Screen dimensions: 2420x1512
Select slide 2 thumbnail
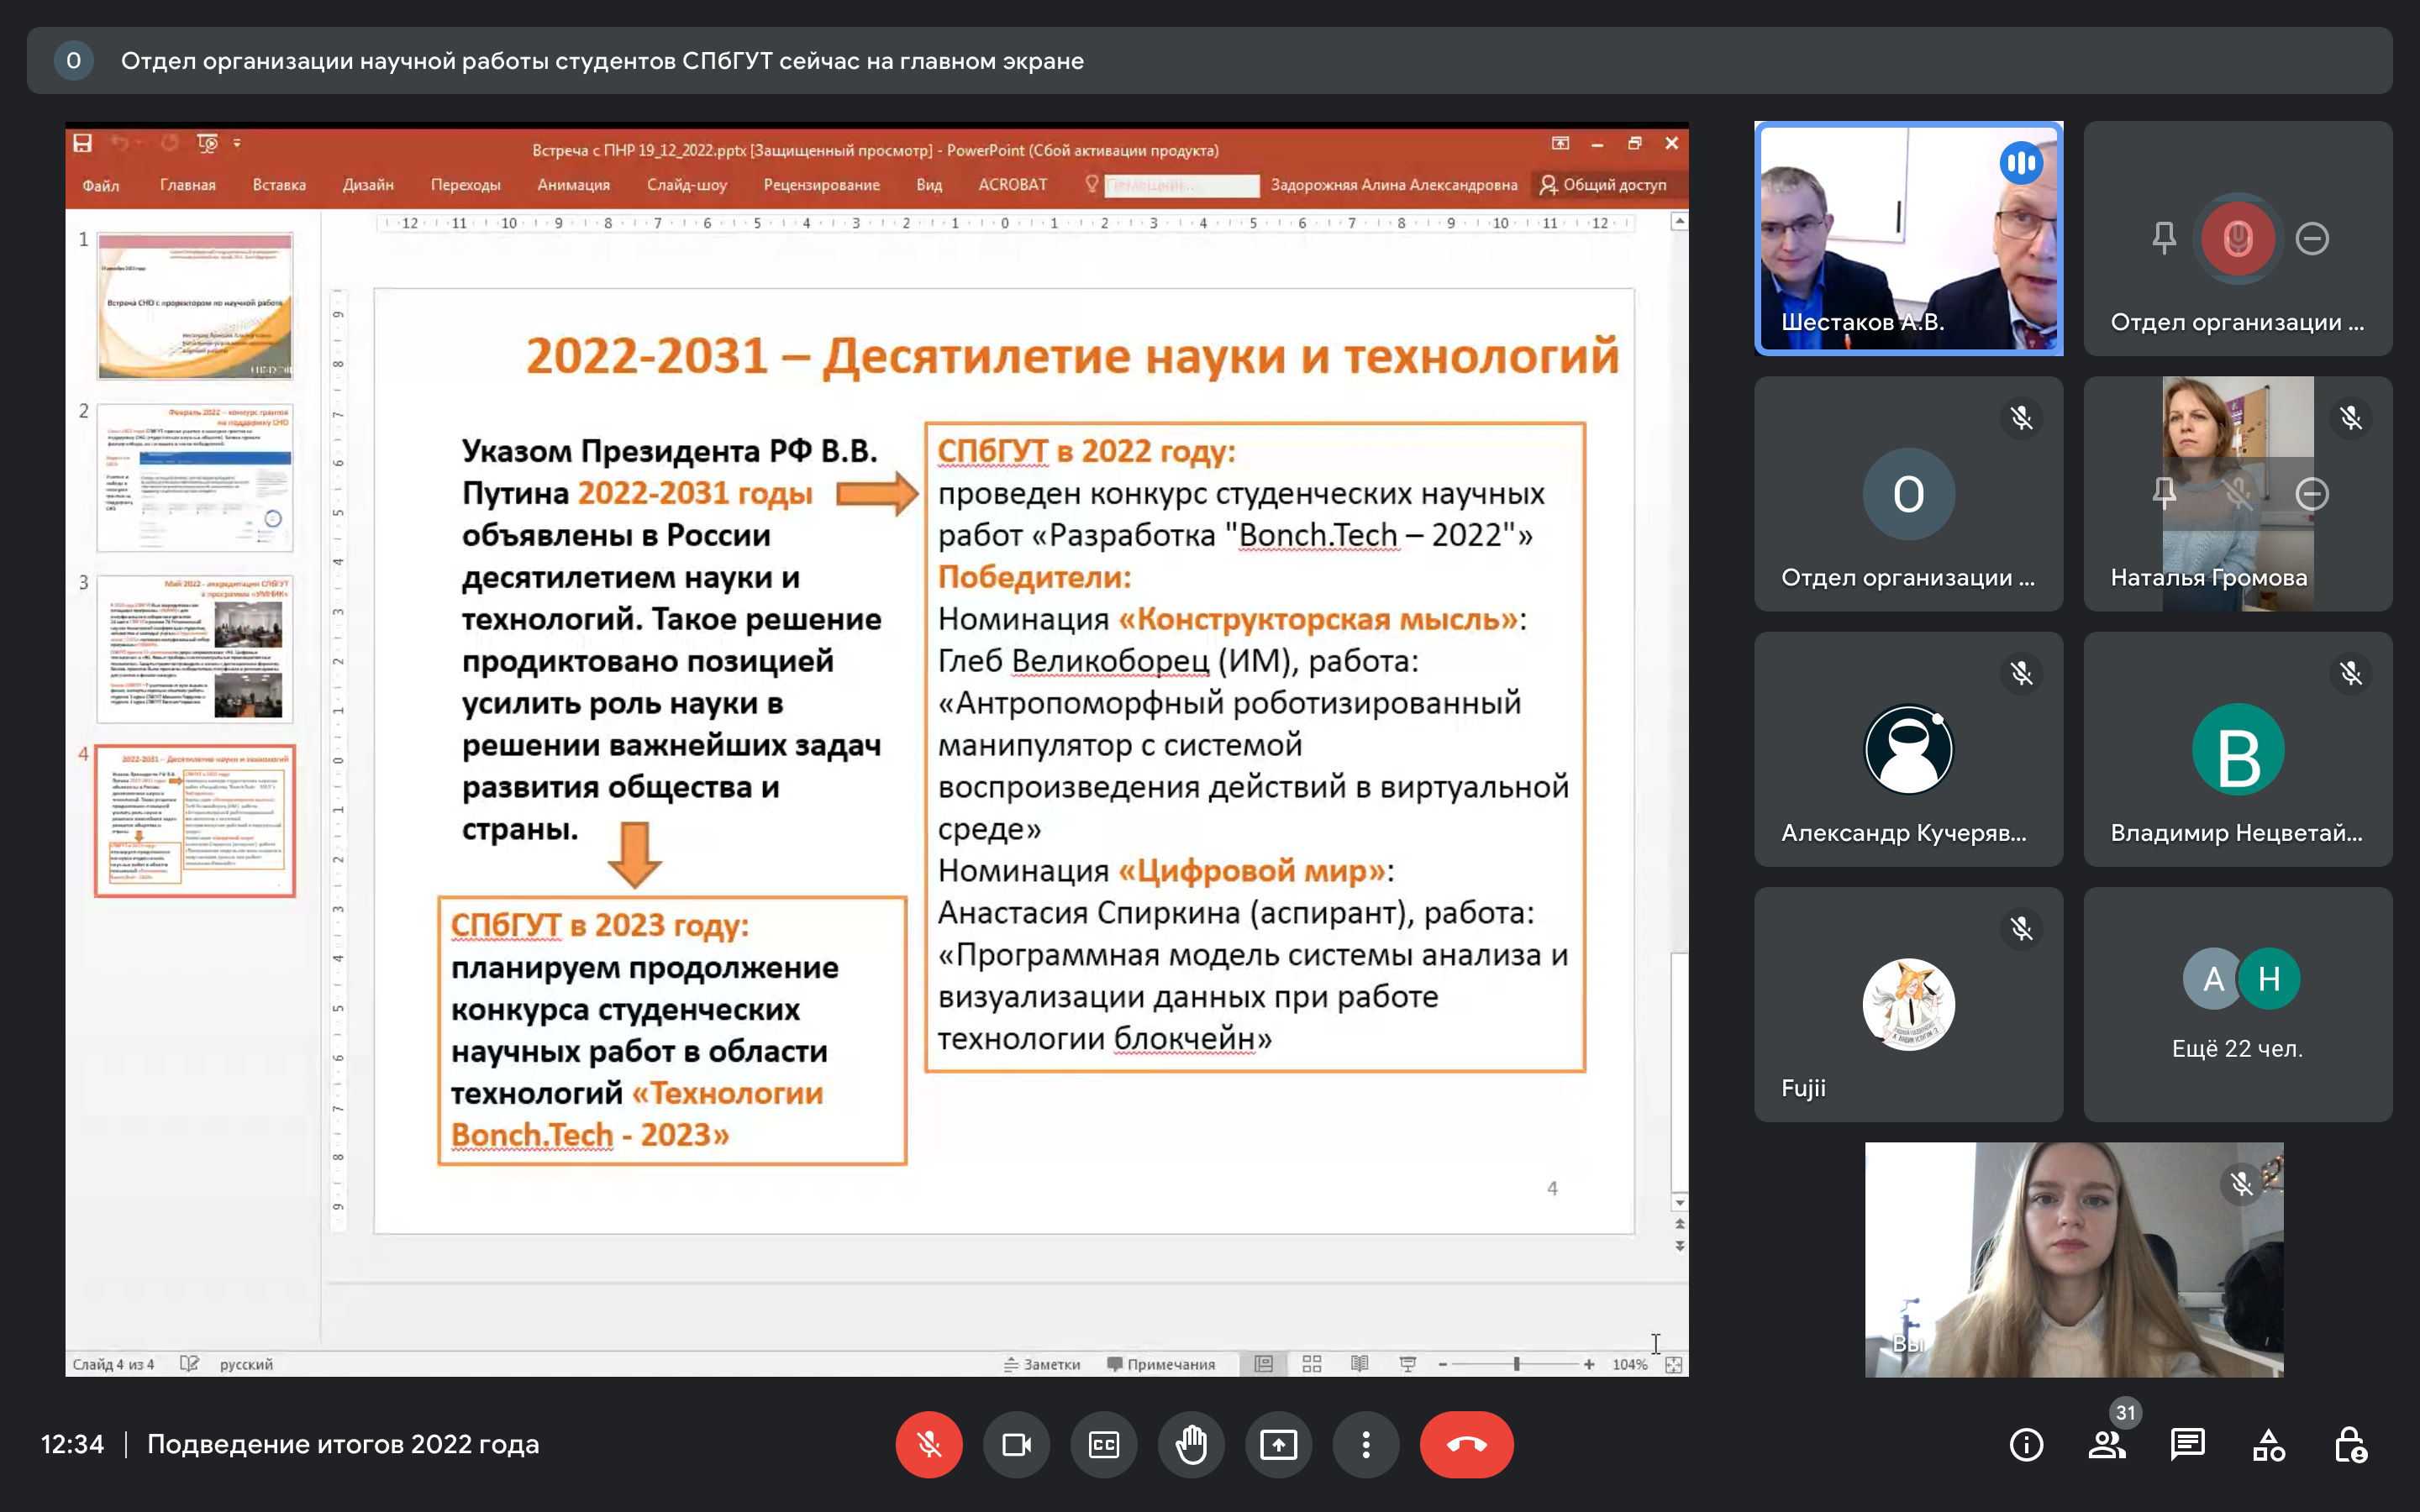(x=195, y=477)
